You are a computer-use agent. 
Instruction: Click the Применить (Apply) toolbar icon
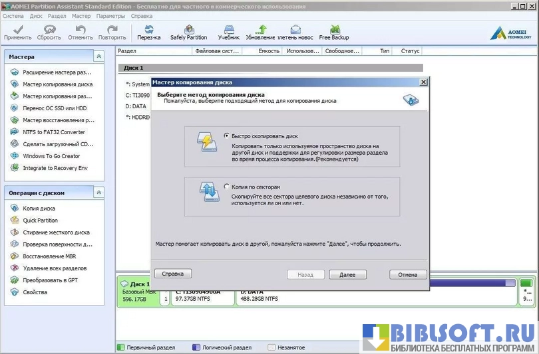coord(17,32)
